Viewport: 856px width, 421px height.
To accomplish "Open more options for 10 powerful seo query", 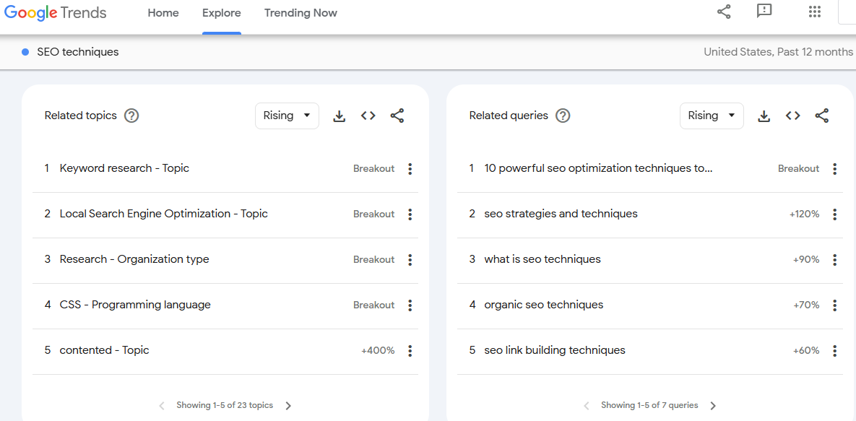I will 835,169.
